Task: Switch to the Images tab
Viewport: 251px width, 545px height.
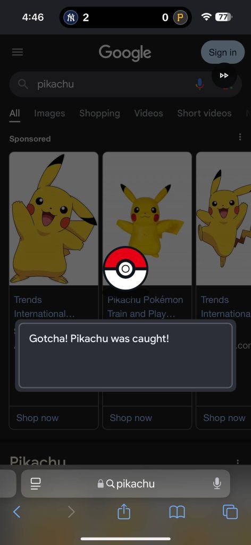Action: click(x=49, y=113)
